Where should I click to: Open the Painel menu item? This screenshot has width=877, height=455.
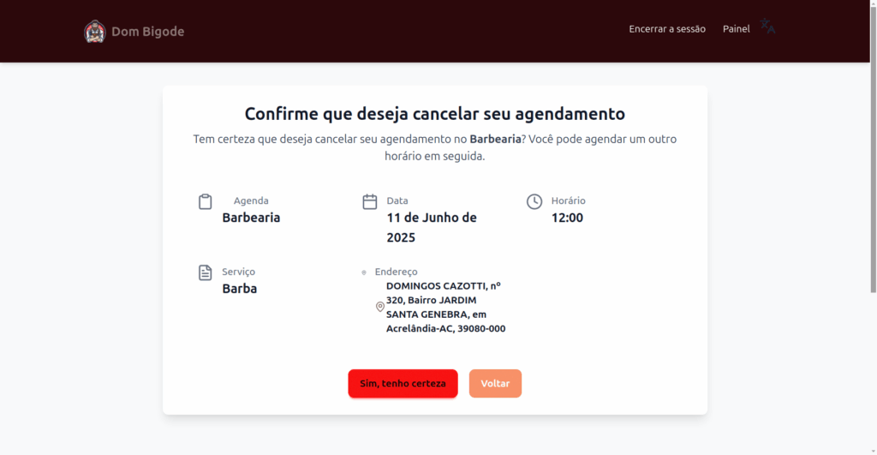pos(736,28)
